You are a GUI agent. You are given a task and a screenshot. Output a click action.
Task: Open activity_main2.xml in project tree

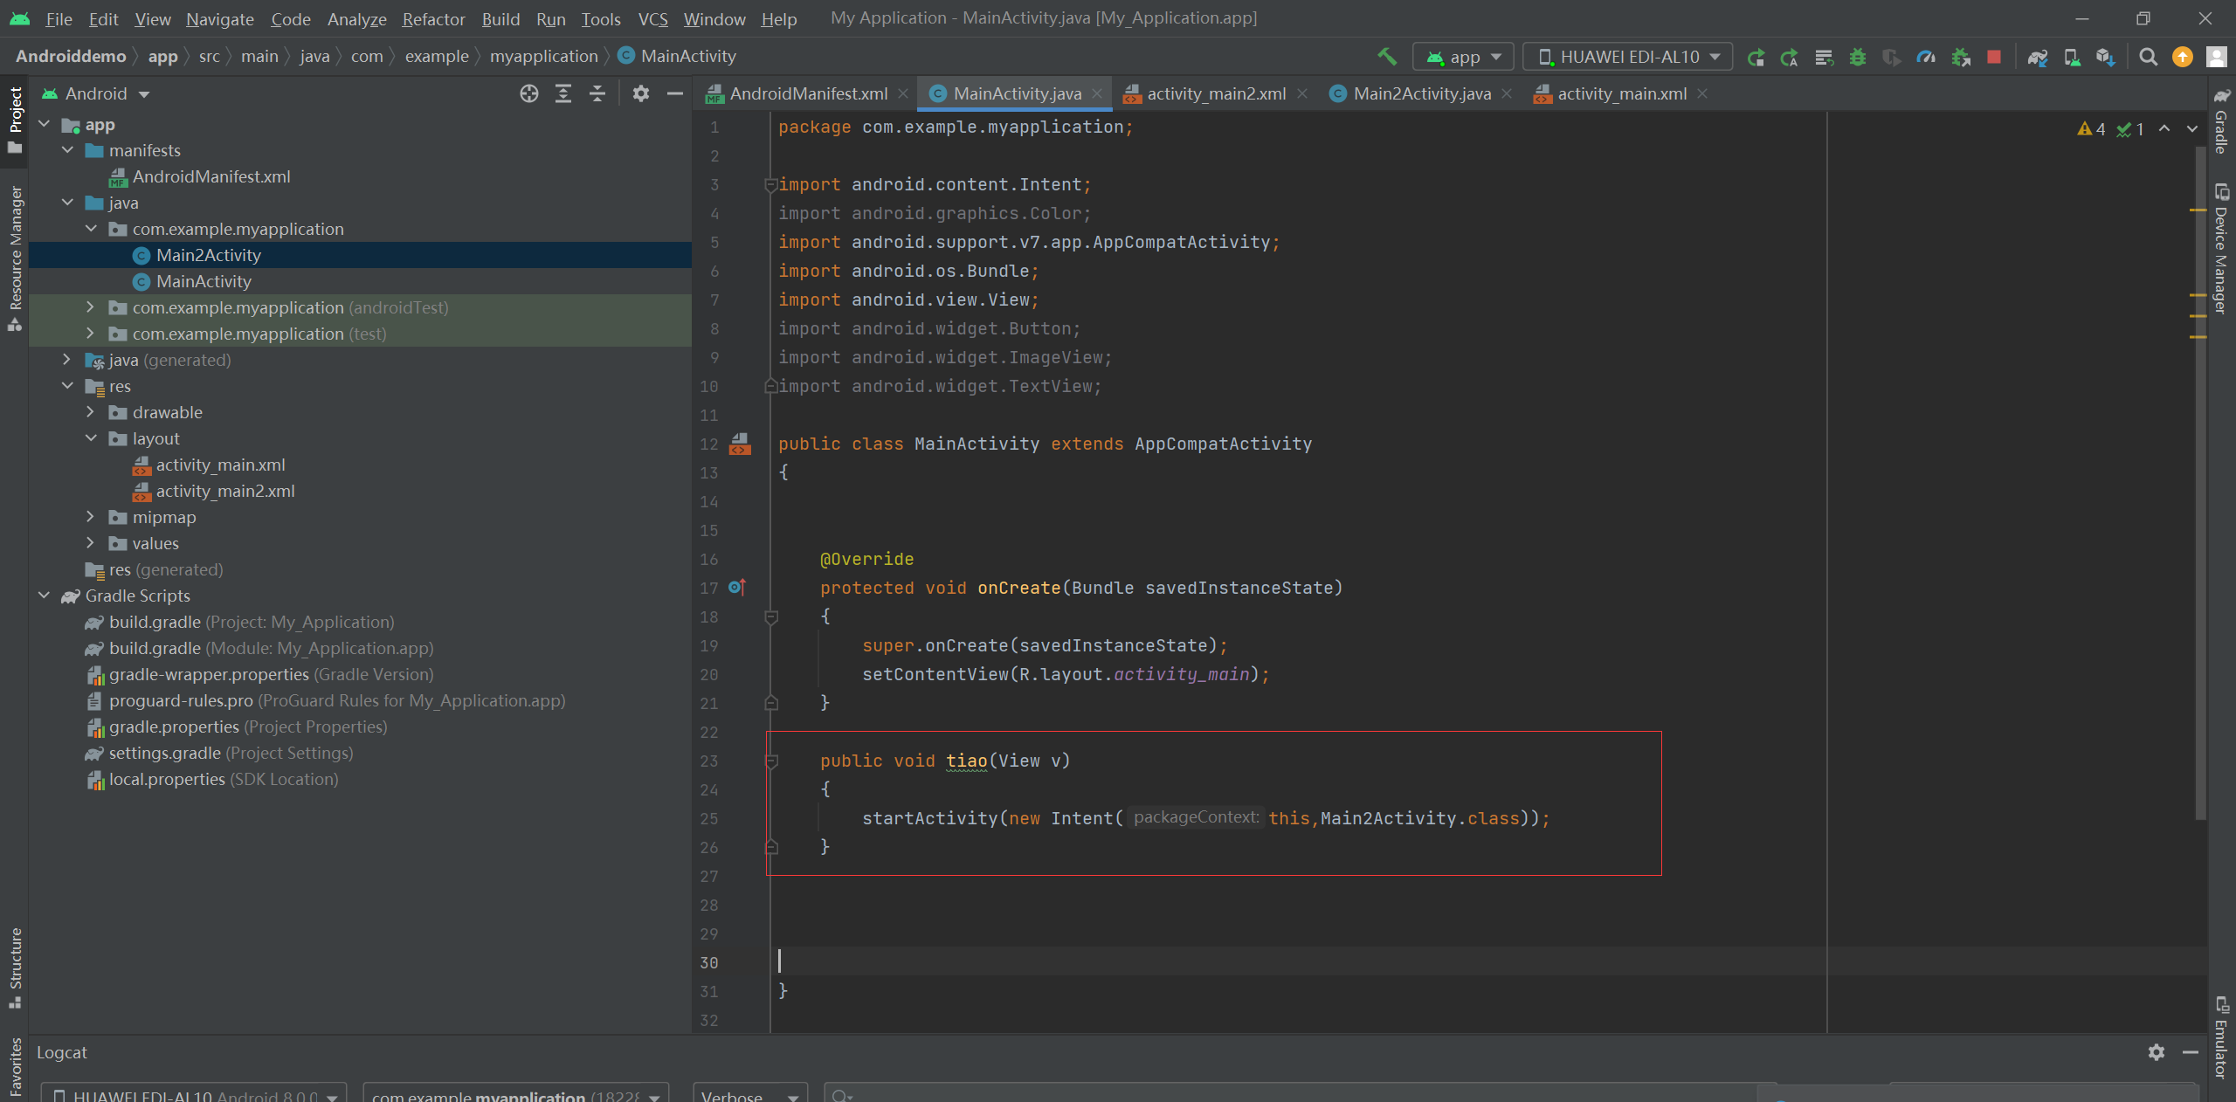224,491
